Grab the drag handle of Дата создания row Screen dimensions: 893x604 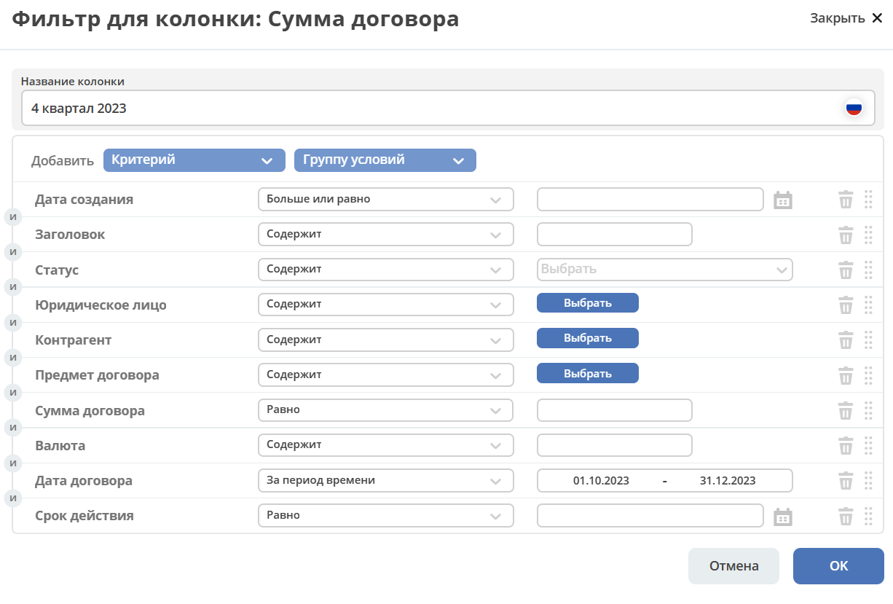point(868,200)
